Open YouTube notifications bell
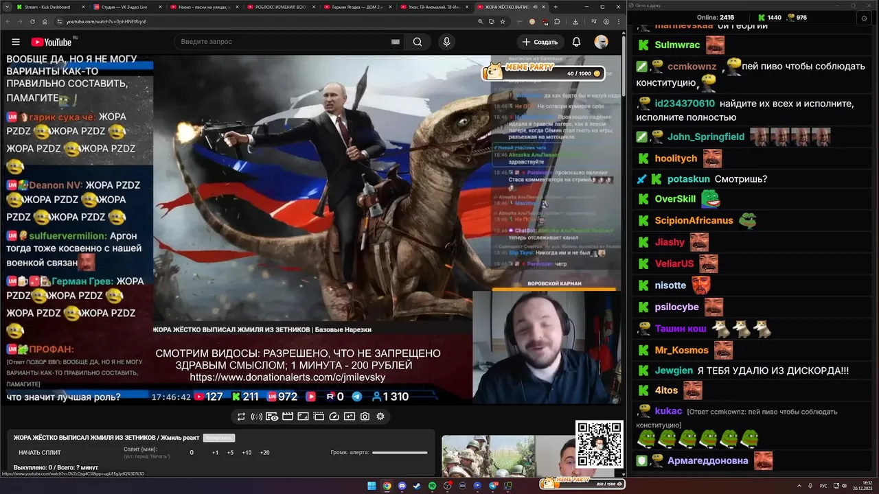 [577, 42]
